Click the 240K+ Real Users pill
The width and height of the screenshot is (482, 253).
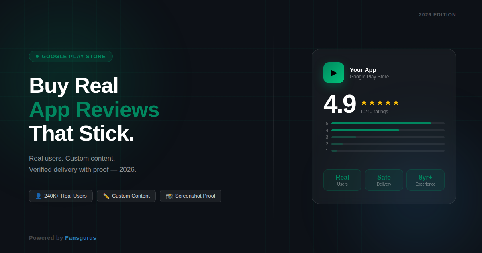click(x=61, y=196)
